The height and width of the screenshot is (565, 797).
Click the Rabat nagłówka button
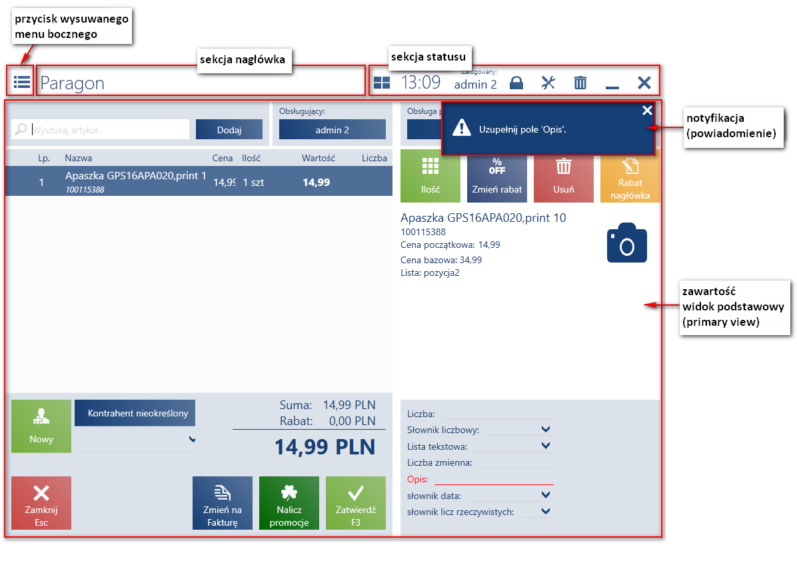630,177
